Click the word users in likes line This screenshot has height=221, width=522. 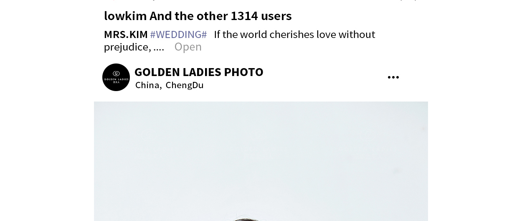click(276, 16)
